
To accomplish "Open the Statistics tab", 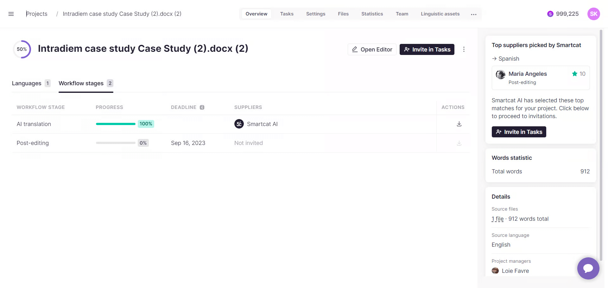I will pos(372,14).
